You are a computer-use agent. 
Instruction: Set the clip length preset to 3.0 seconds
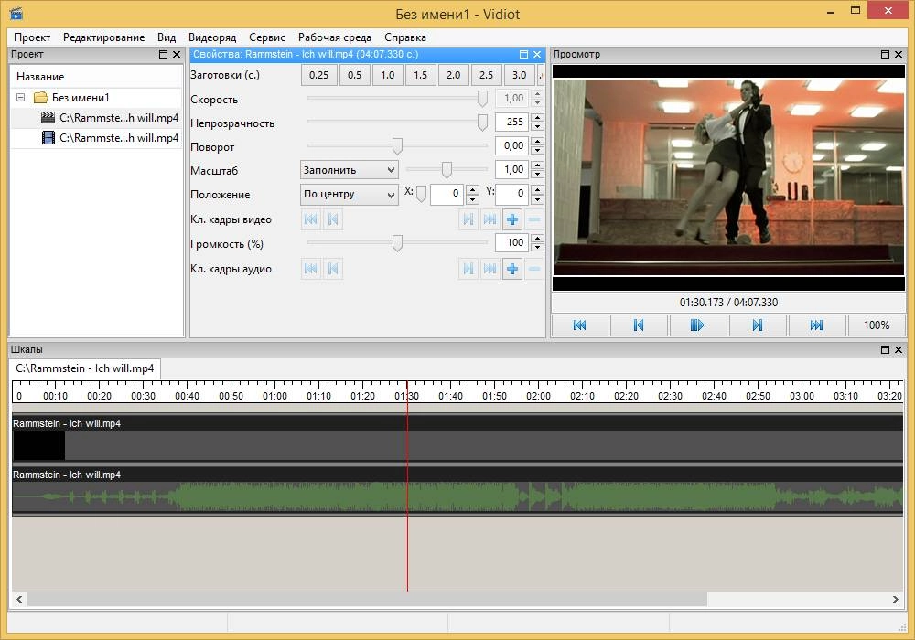[x=519, y=75]
